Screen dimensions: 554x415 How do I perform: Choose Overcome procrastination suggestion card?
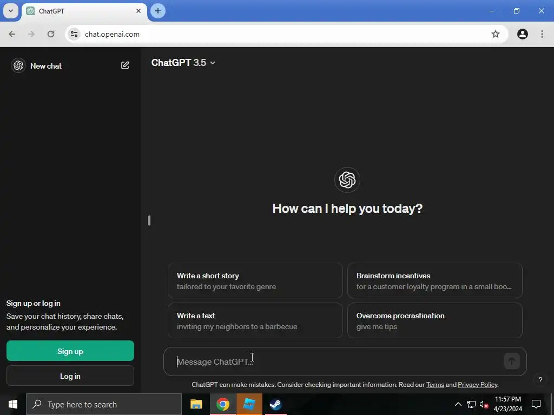435,321
